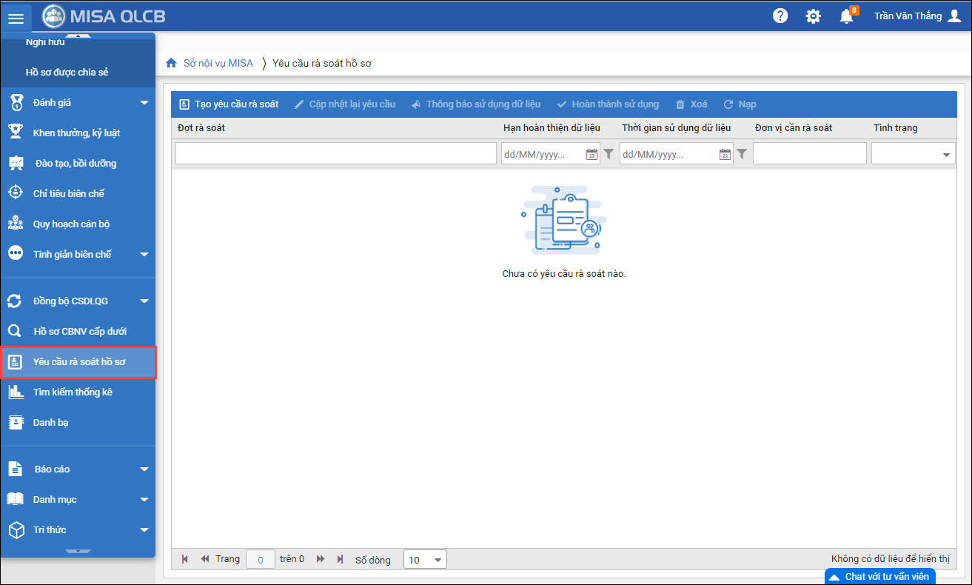The height and width of the screenshot is (585, 972).
Task: Open Chat với tư vấn viên
Action: [x=879, y=576]
